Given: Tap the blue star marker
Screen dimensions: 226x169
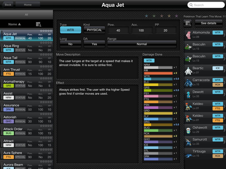Looking at the screenshot, I should click(146, 16).
